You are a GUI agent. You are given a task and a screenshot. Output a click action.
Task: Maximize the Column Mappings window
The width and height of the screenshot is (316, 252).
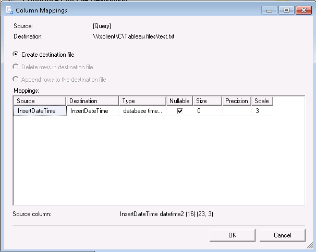[x=286, y=9]
